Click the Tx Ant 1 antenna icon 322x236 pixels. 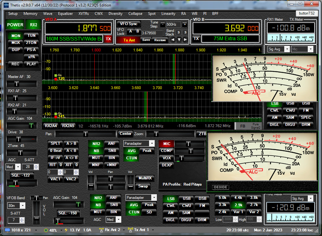click(131, 230)
